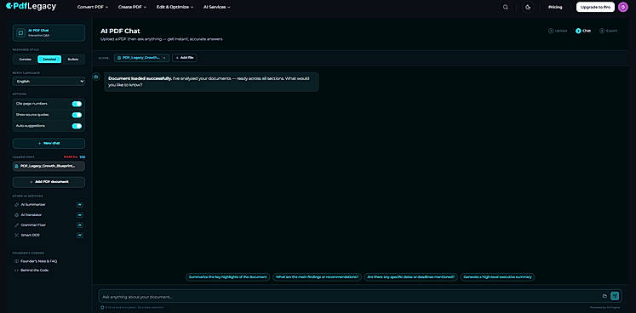Viewport: 636px width, 313px height.
Task: Click the Behind the Code brackets icon
Action: pos(17,270)
